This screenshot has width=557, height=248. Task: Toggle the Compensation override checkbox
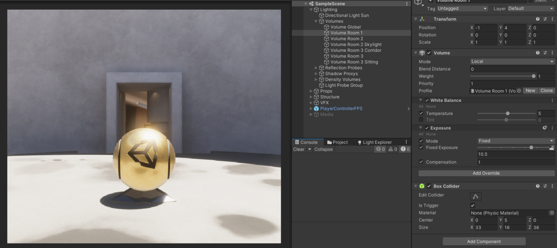pyautogui.click(x=421, y=162)
